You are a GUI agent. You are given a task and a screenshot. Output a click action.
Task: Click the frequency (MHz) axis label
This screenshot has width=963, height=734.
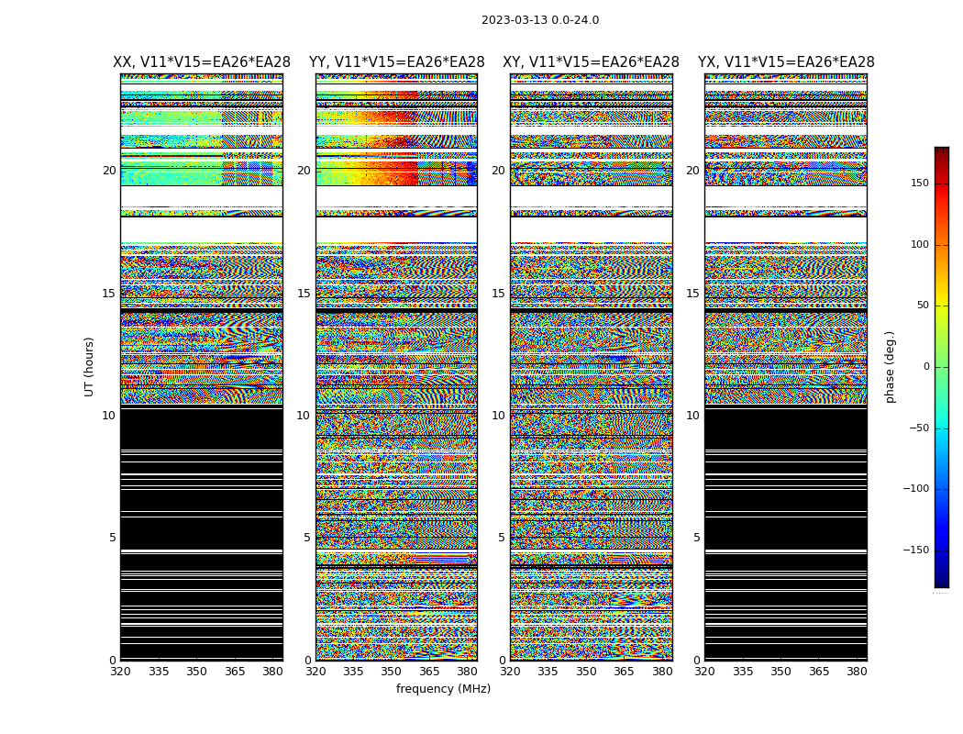click(443, 688)
